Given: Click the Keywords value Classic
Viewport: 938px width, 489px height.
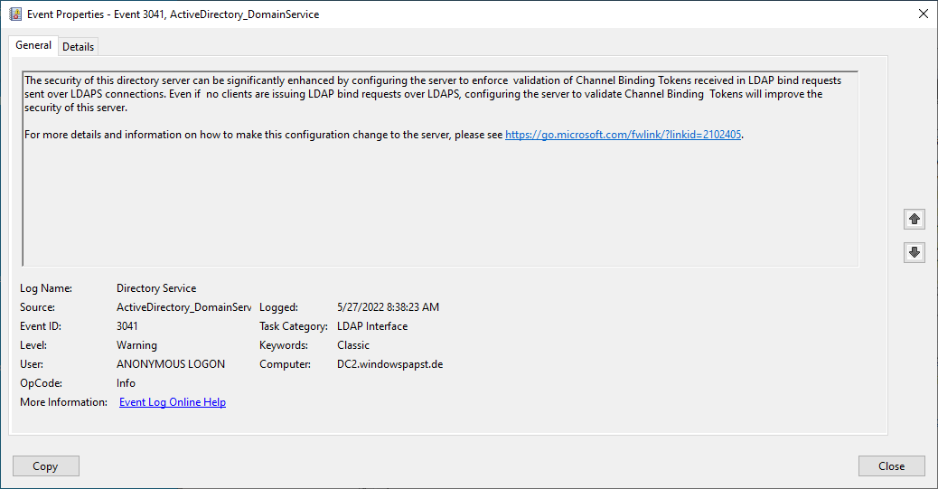Looking at the screenshot, I should pos(352,345).
